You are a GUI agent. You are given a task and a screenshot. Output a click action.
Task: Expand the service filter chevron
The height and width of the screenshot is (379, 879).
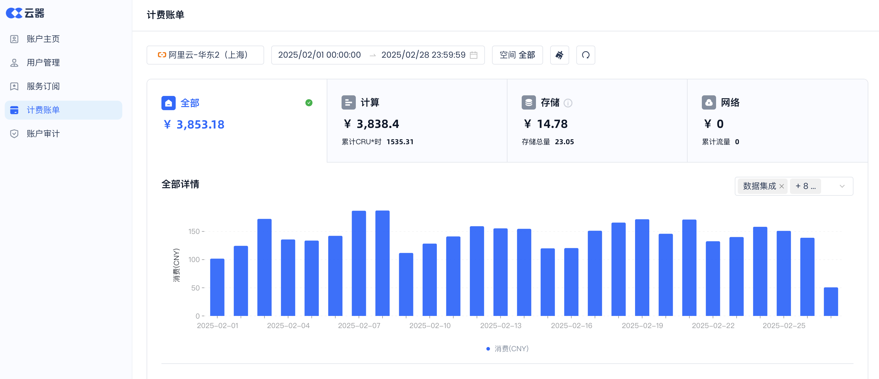click(842, 186)
